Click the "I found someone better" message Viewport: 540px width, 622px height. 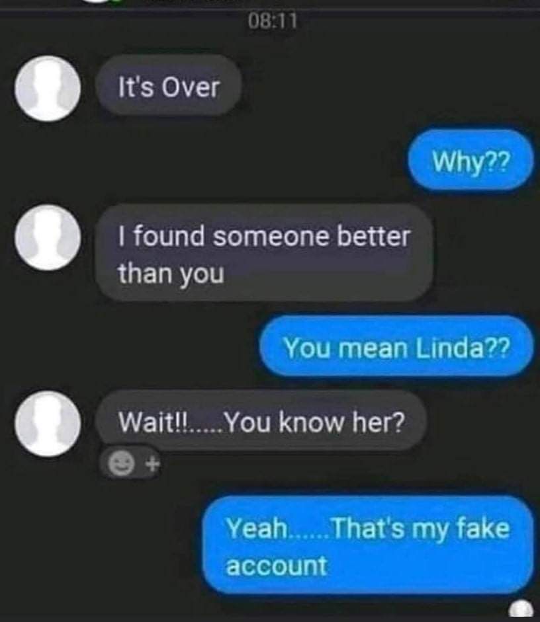click(x=263, y=253)
